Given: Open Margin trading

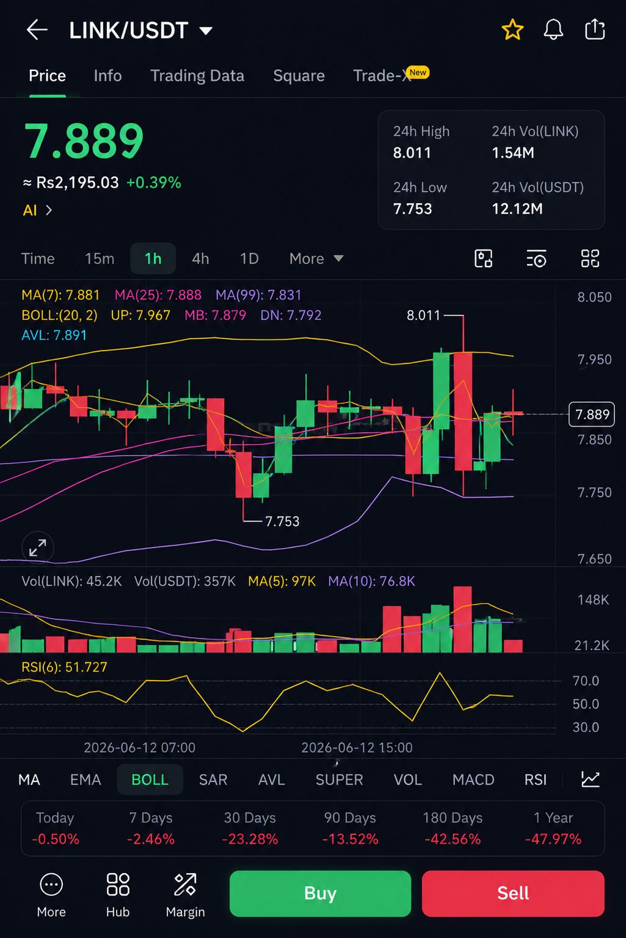Looking at the screenshot, I should pos(185,895).
